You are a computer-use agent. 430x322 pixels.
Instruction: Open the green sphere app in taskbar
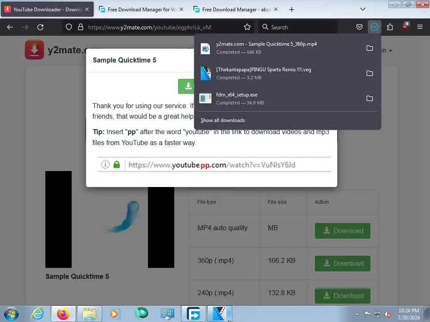tap(142, 314)
